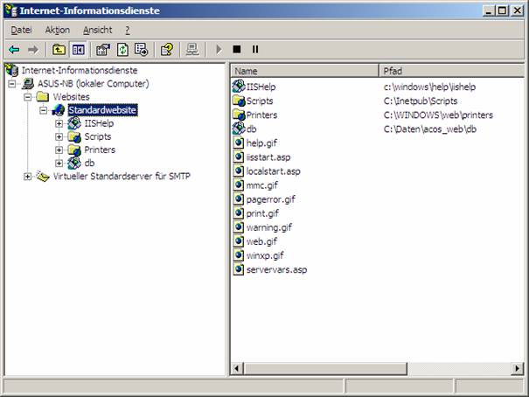Select iisstart.asp in the file list
Viewport: 529px width, 397px height.
268,157
